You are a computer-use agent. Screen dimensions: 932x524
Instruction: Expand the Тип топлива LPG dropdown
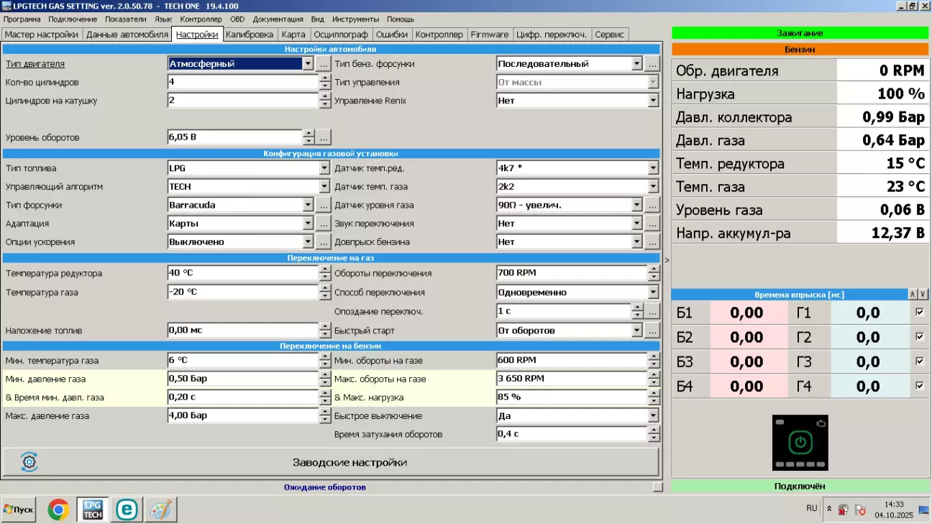[324, 168]
